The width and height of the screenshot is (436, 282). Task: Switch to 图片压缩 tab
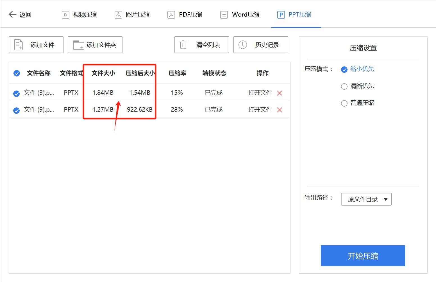(132, 15)
